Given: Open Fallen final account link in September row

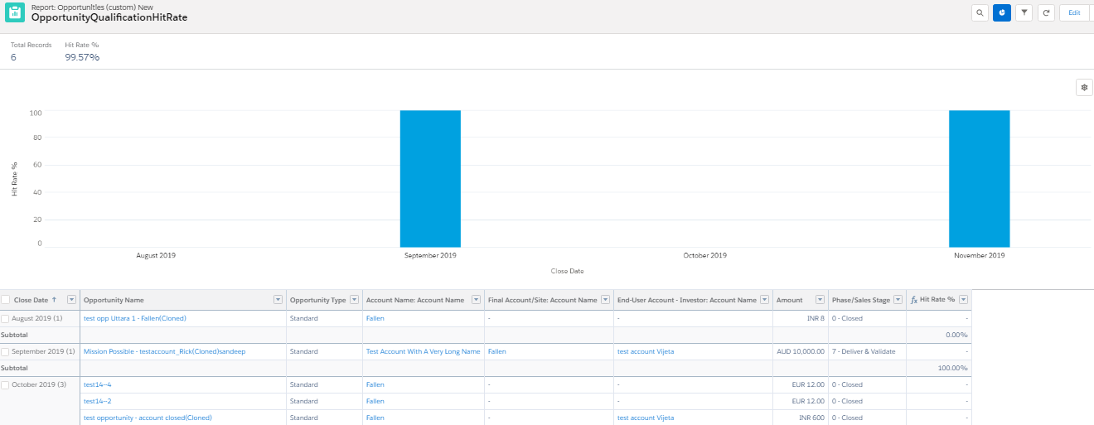Looking at the screenshot, I should tap(497, 351).
